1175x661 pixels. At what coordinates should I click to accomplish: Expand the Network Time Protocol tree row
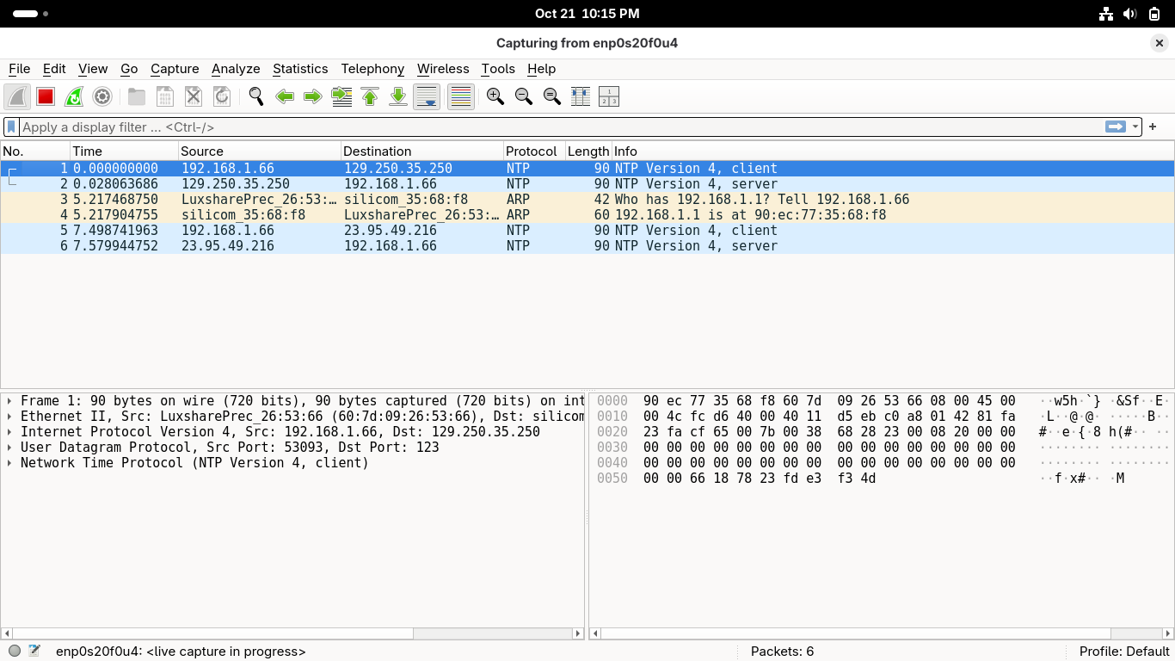[9, 463]
